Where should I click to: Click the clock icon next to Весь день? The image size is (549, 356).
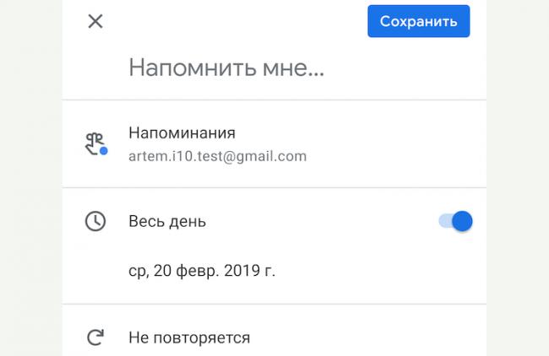pos(95,221)
